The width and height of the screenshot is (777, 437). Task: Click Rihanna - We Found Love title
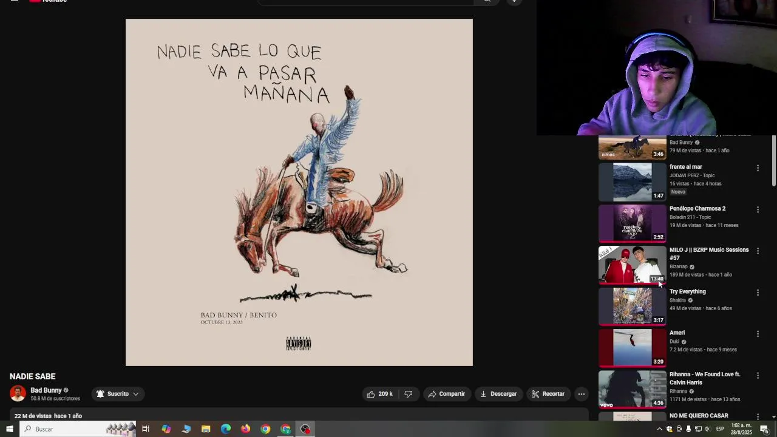click(x=705, y=378)
